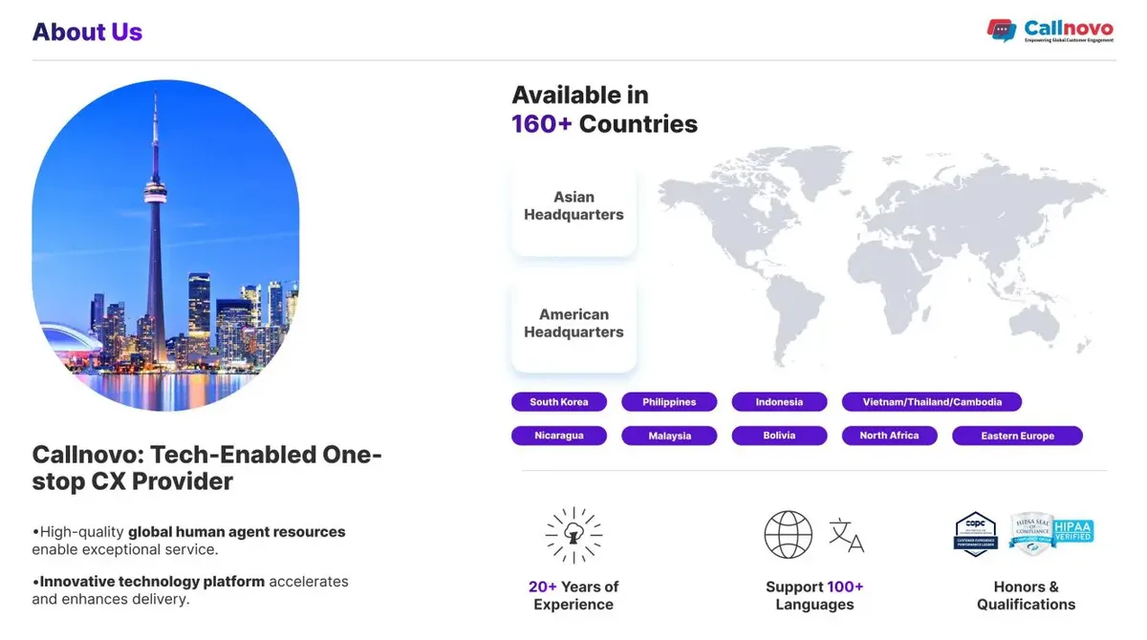Click the South Korea tag
Viewport: 1147px width, 640px height.
(x=558, y=402)
